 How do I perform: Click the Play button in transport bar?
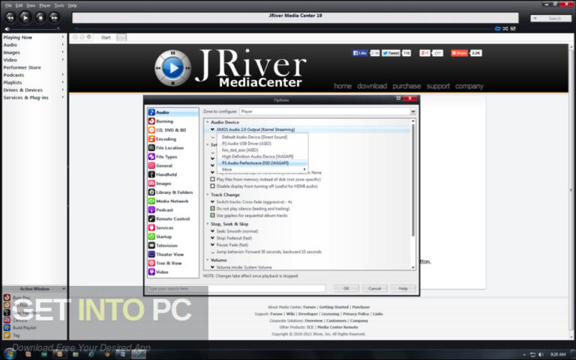click(x=25, y=17)
